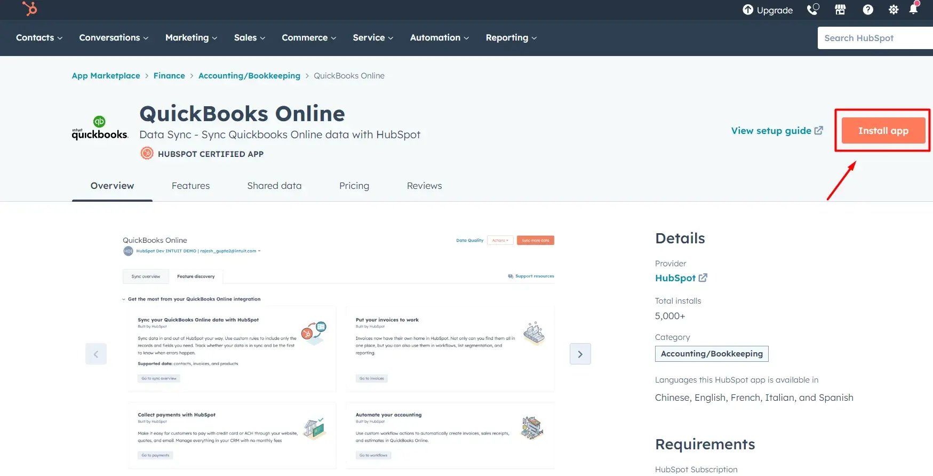Screen dimensions: 933x476
Task: Open the help question mark icon
Action: [868, 10]
